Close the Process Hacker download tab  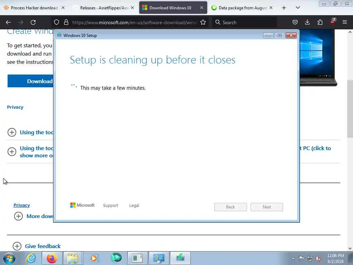click(x=63, y=8)
